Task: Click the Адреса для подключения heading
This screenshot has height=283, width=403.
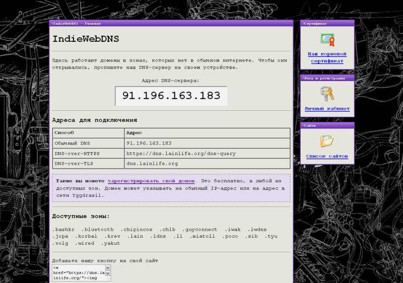Action: (x=95, y=120)
